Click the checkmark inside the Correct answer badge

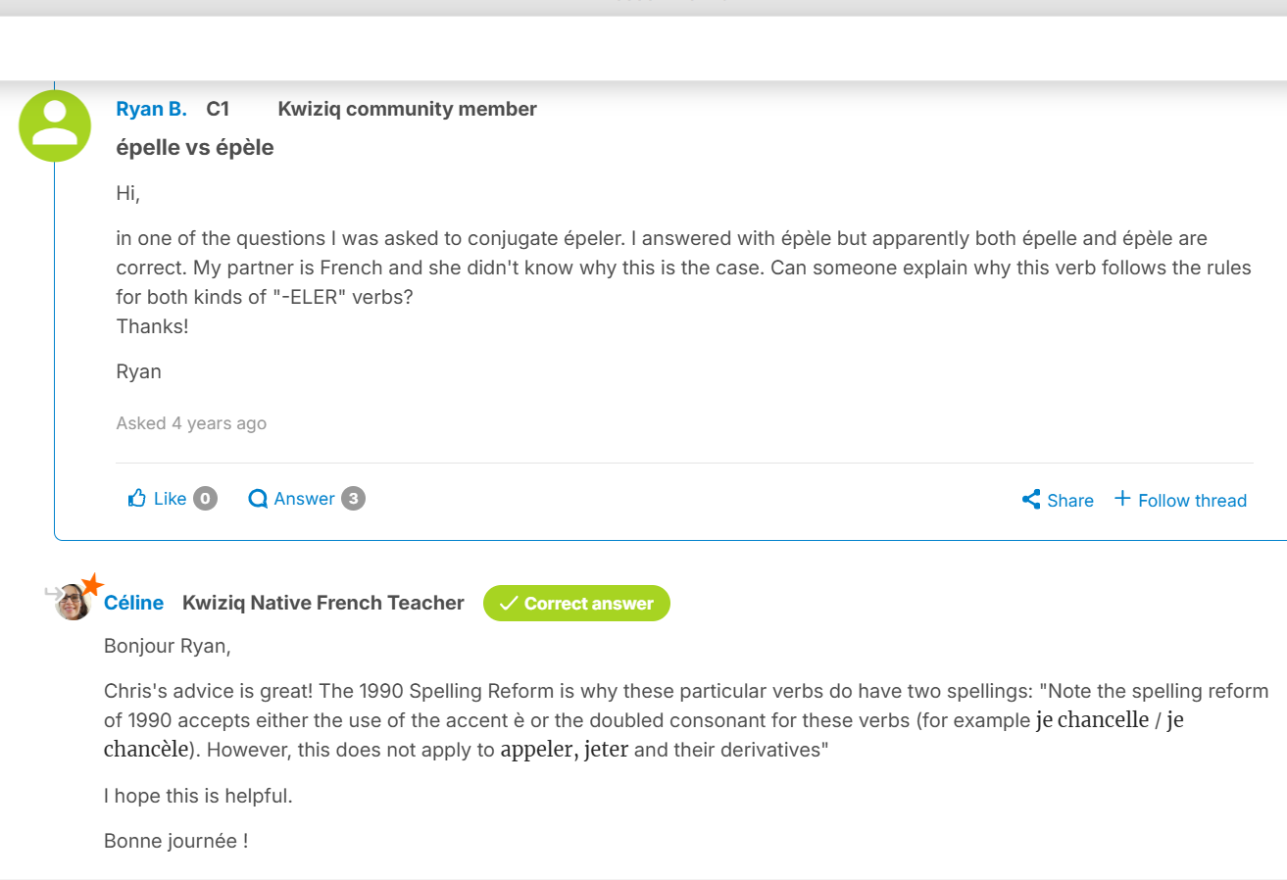[x=508, y=603]
